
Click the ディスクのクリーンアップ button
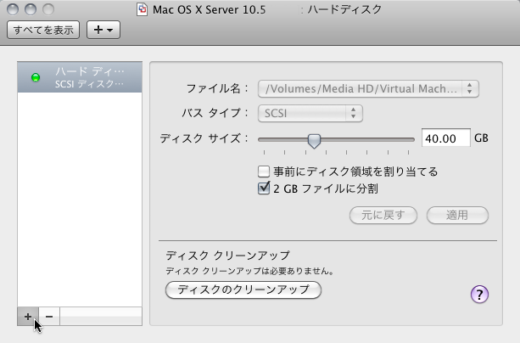coord(243,290)
